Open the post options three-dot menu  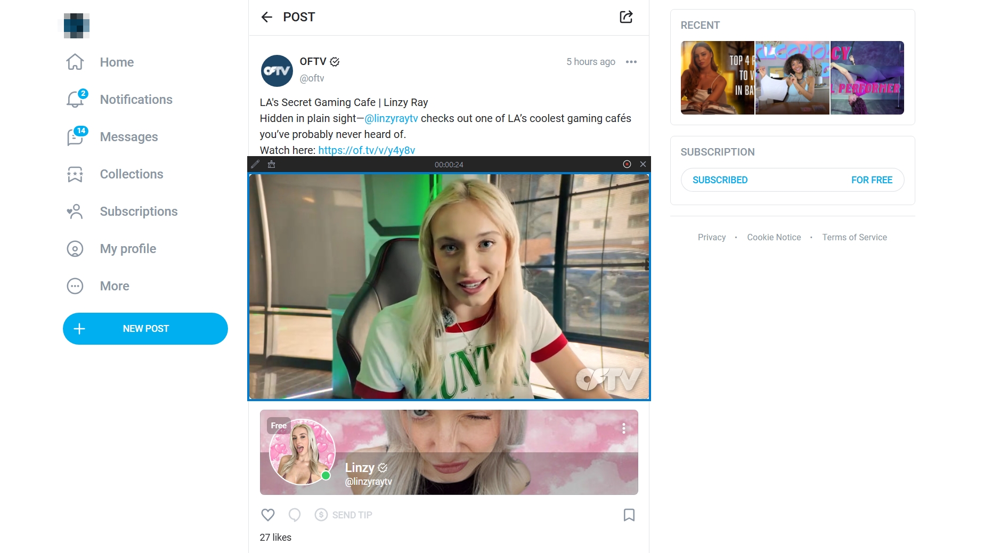pyautogui.click(x=631, y=62)
